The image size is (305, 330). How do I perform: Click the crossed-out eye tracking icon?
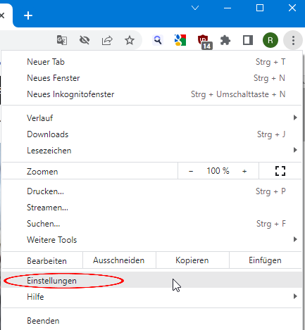point(85,40)
